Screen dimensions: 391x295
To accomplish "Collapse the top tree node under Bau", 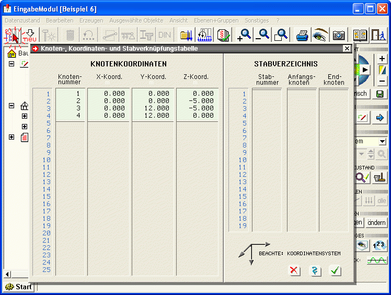I will click(11, 64).
